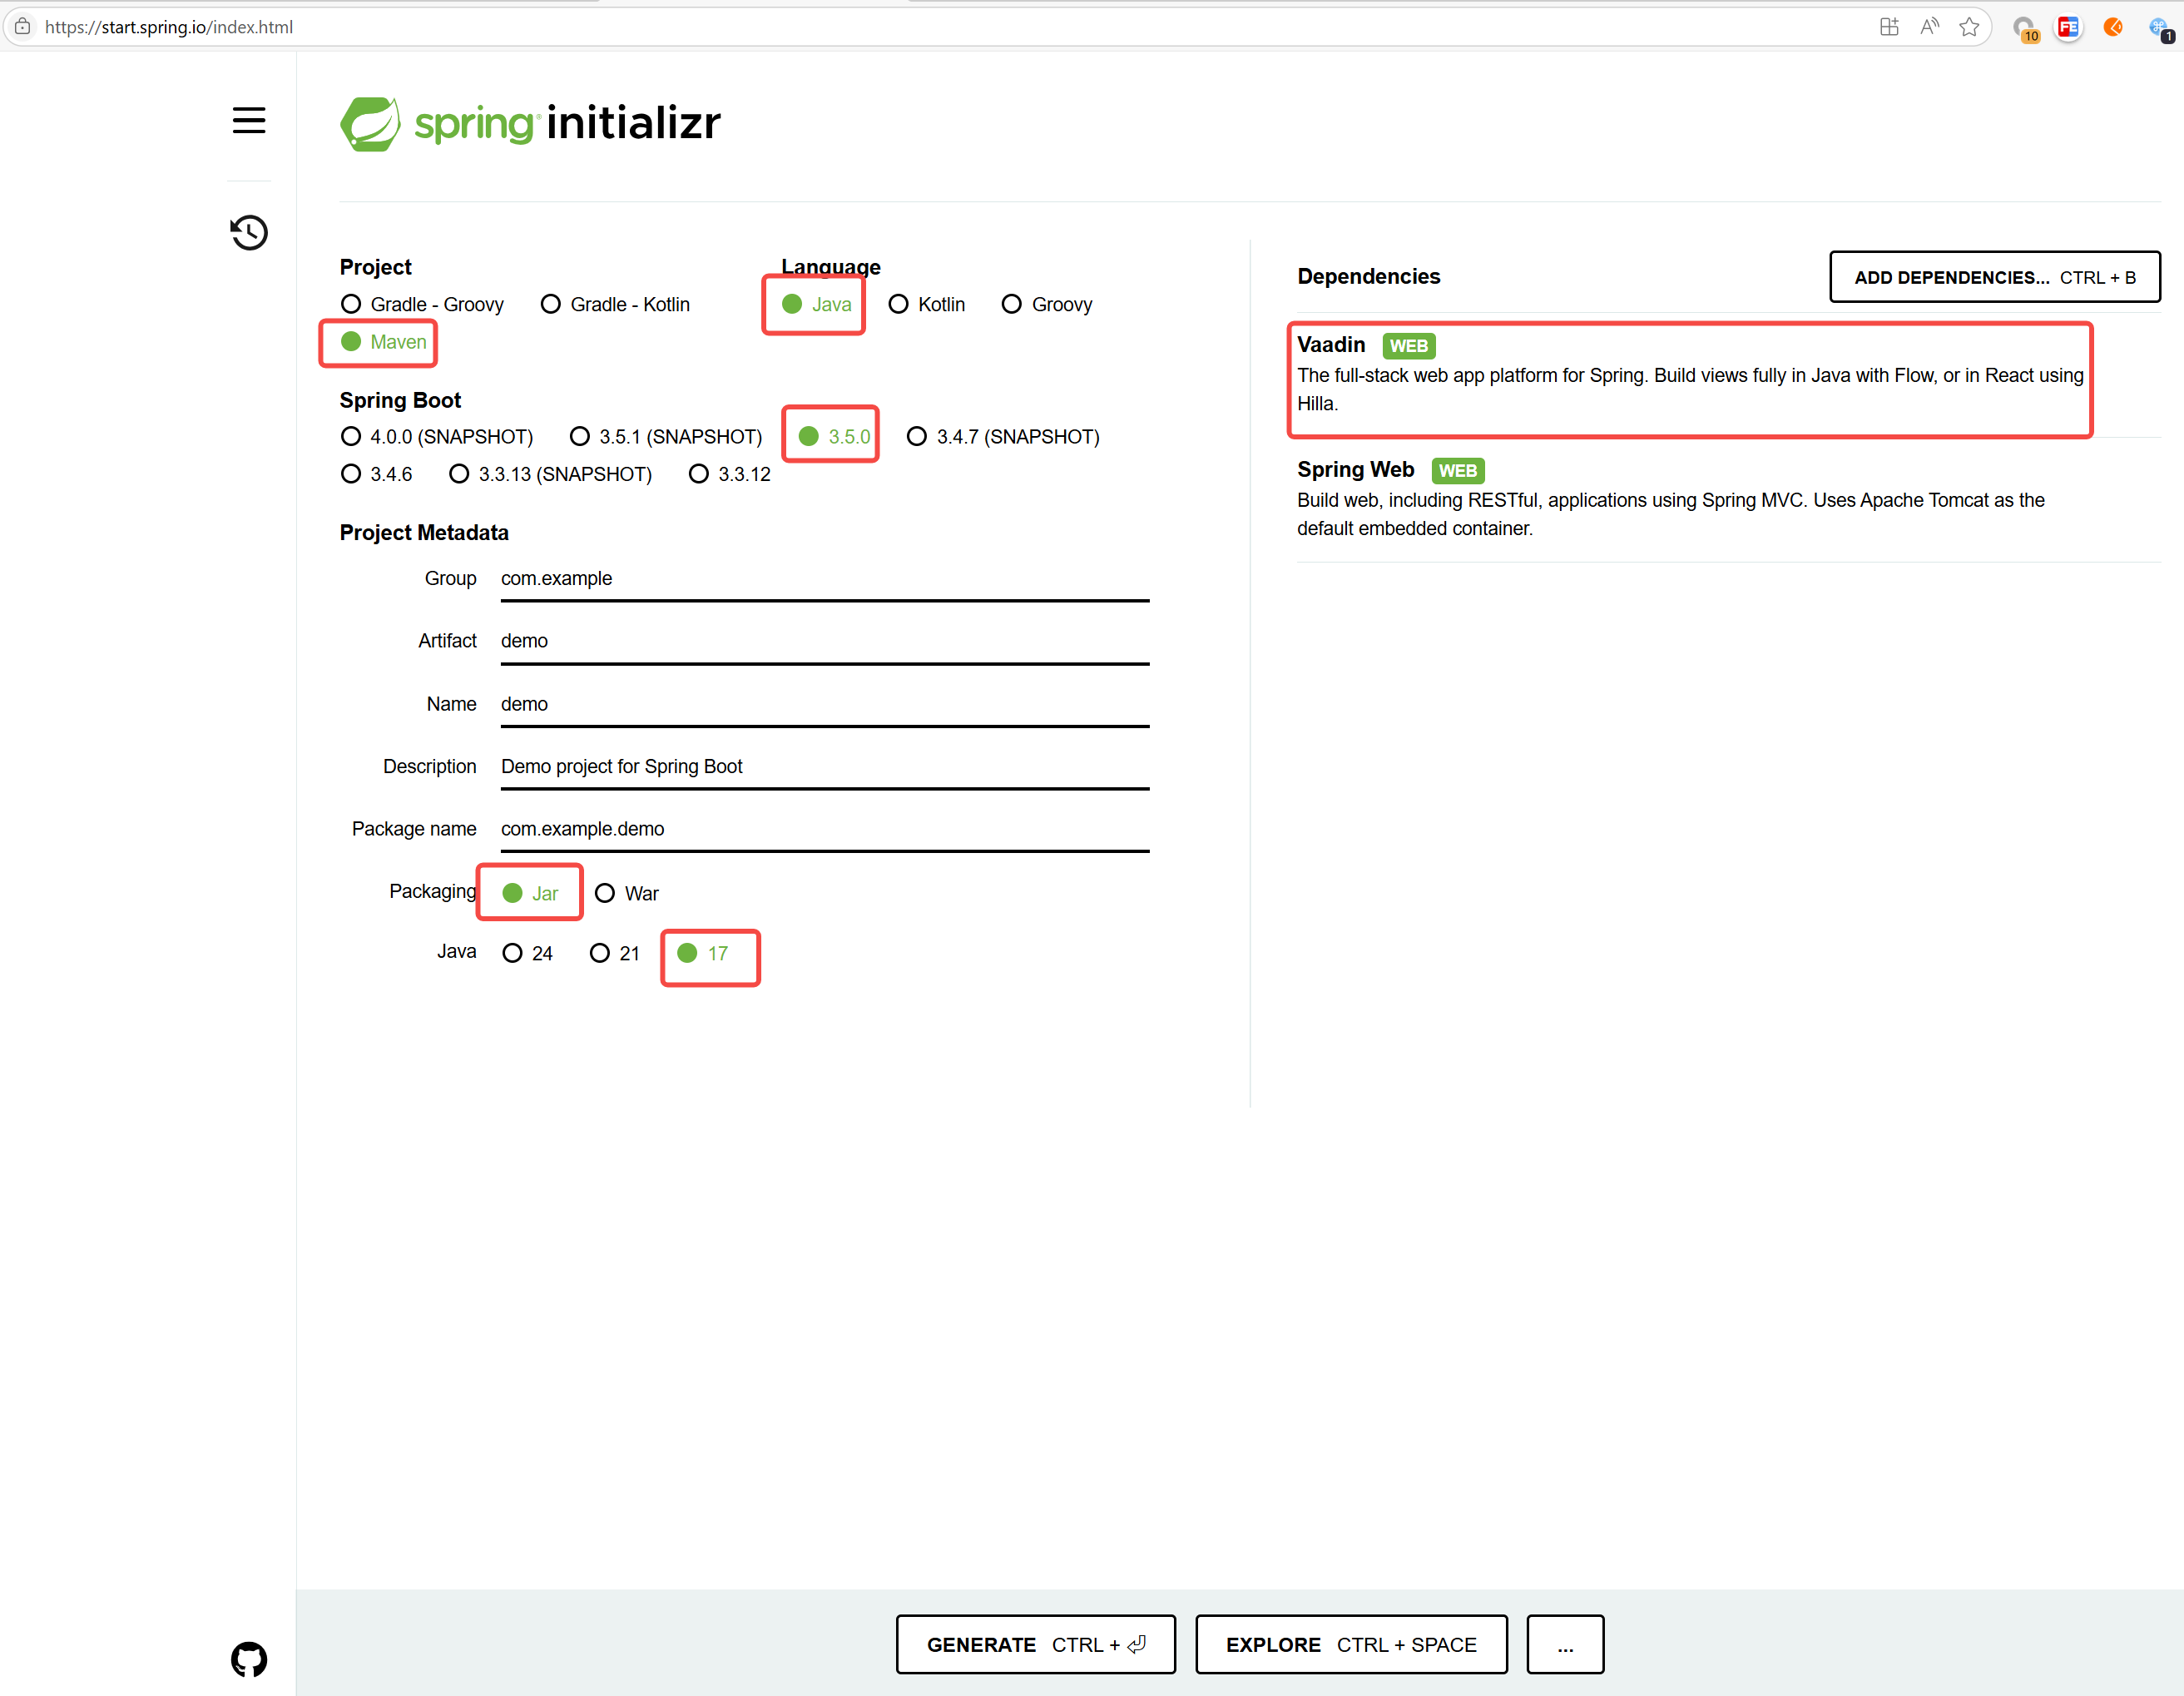Select Spring Boot 3.5.0
Screen dimensions: 2184x1696
click(834, 437)
